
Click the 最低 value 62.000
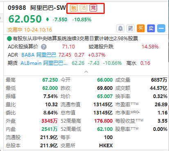point(50,88)
